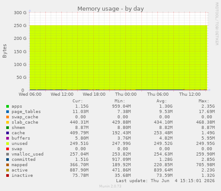The height and width of the screenshot is (191, 221).
Task: Click the 'Bytes' y-axis label
Action: pyautogui.click(x=4, y=51)
